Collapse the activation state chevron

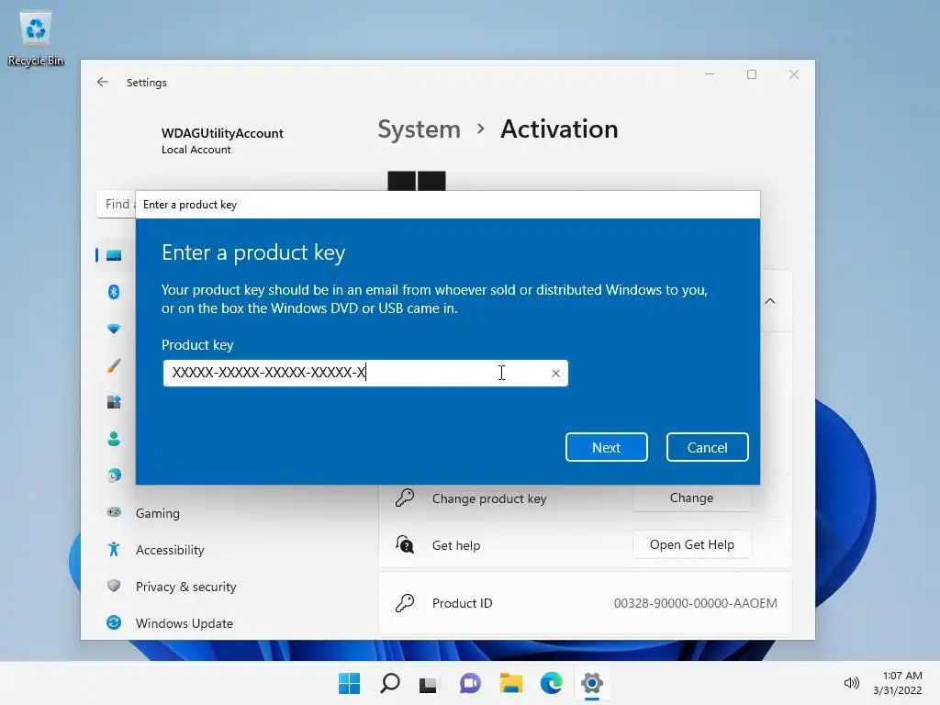[x=770, y=301]
